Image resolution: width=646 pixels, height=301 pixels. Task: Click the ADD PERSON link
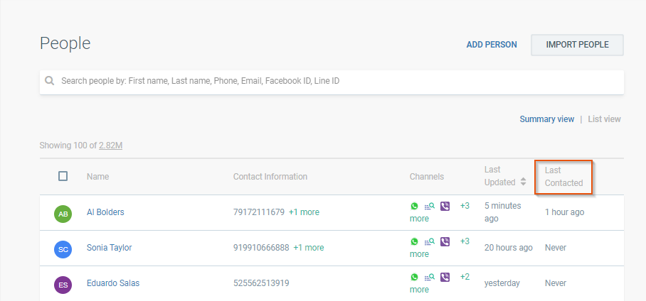click(x=492, y=45)
